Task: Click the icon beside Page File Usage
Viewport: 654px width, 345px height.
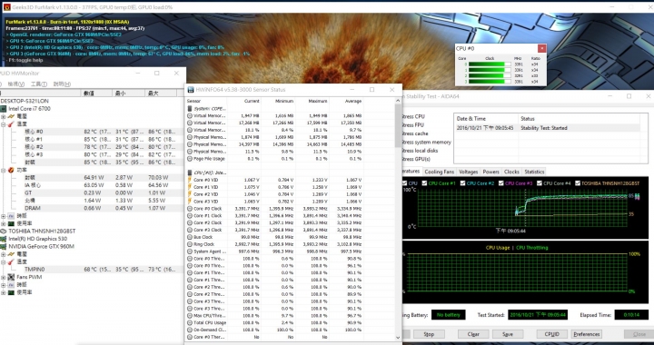Action: [x=190, y=159]
